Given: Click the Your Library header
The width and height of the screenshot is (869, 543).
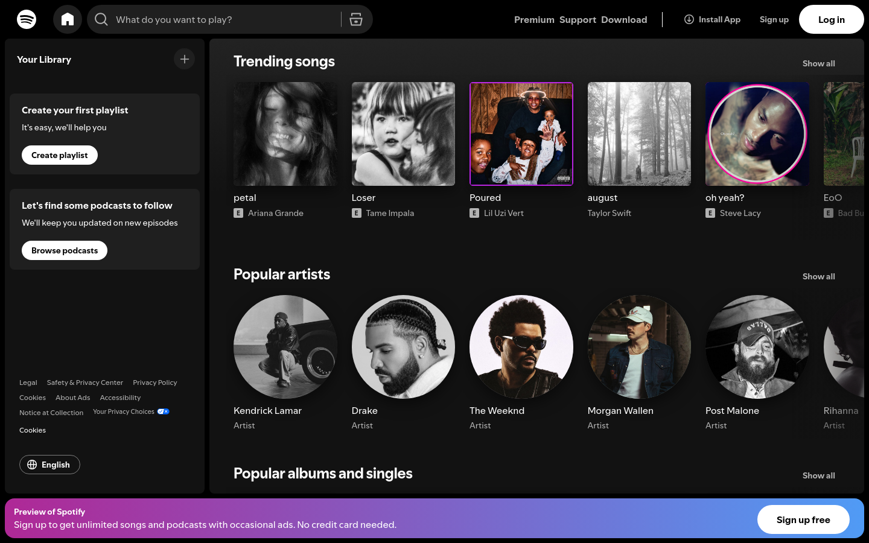Looking at the screenshot, I should click(44, 60).
